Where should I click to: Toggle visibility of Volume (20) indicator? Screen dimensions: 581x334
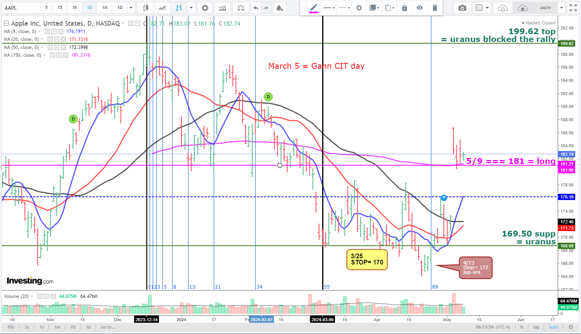point(40,296)
